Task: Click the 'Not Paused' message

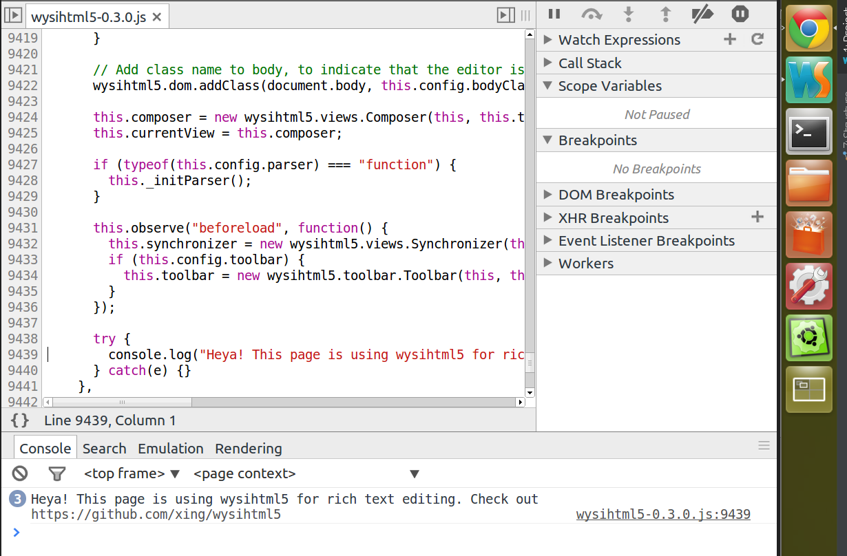Action: coord(657,115)
